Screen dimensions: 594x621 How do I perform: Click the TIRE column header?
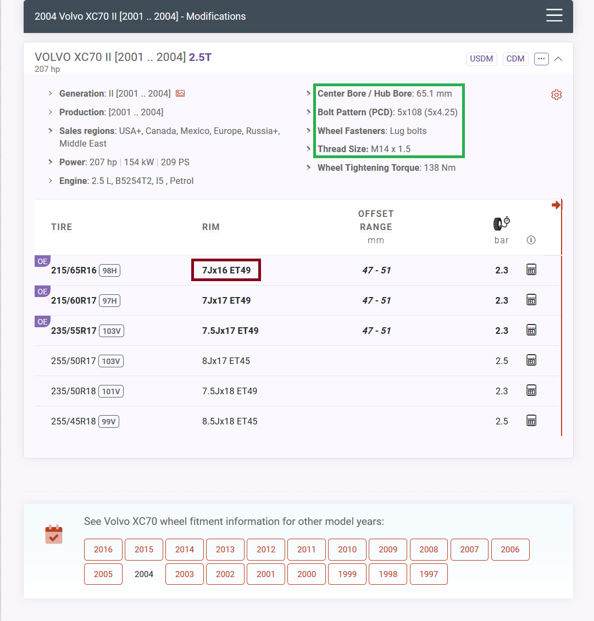(x=62, y=227)
